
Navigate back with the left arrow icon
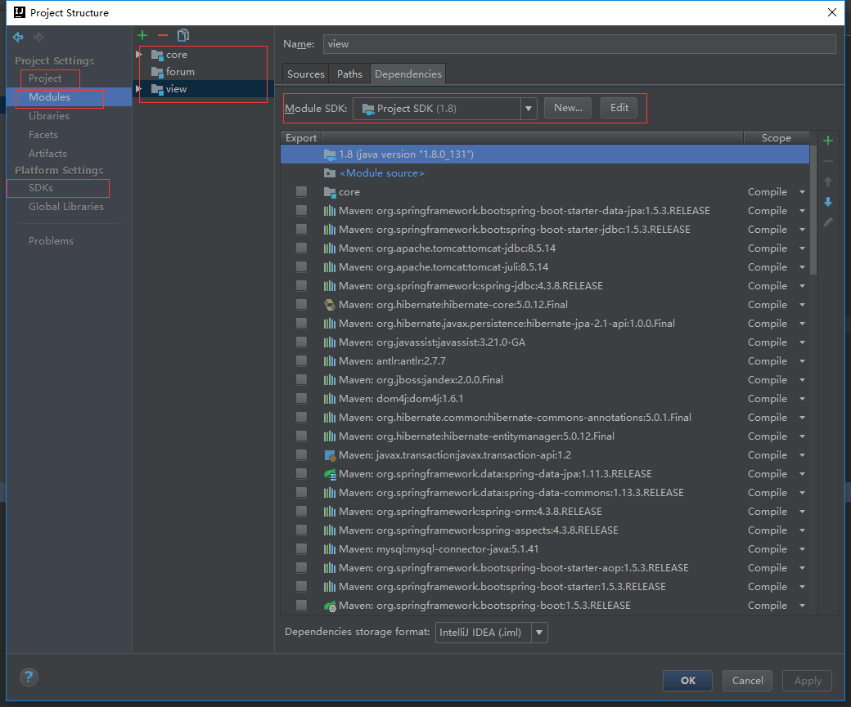(17, 37)
